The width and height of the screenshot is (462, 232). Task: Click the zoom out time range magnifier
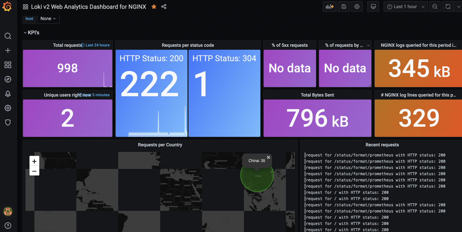pyautogui.click(x=434, y=6)
